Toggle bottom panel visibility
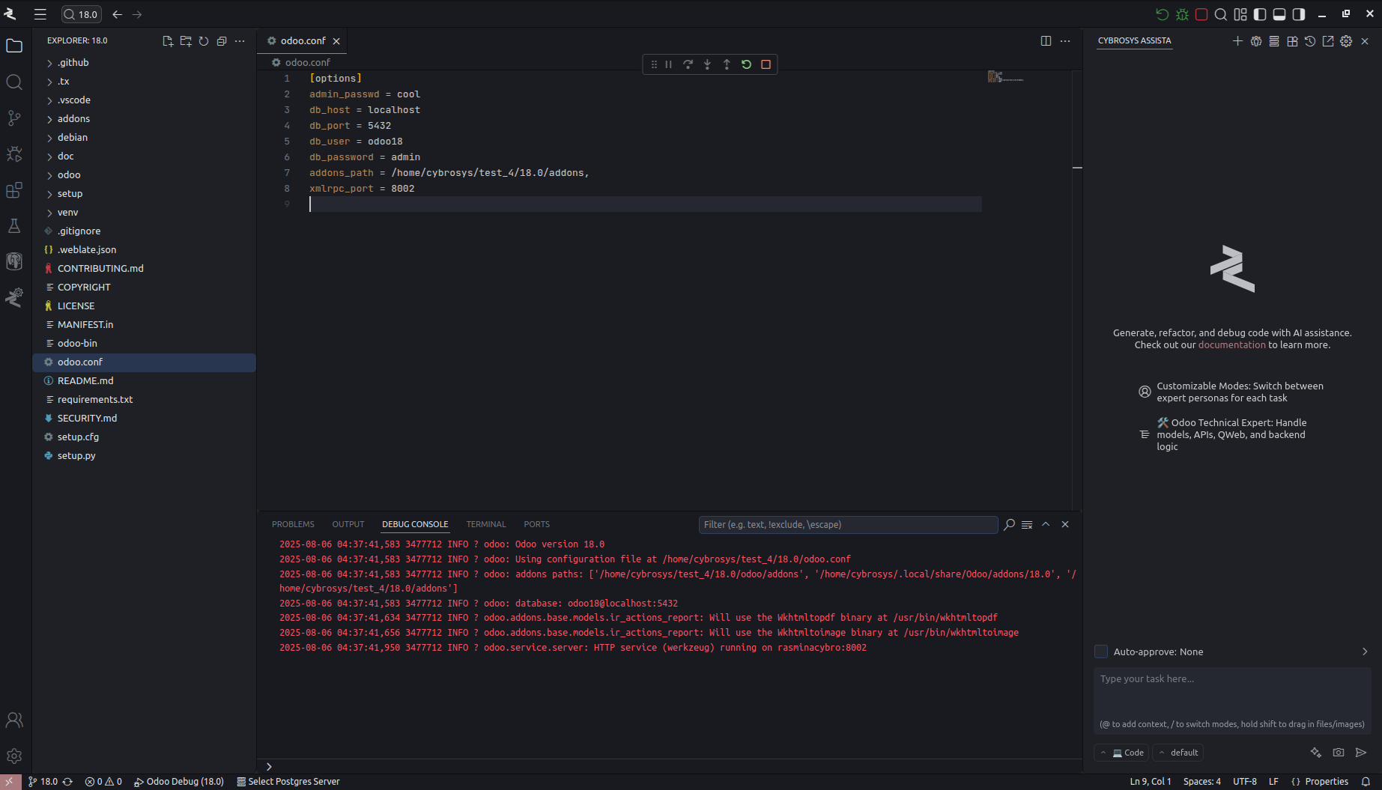1382x790 pixels. [x=1279, y=14]
